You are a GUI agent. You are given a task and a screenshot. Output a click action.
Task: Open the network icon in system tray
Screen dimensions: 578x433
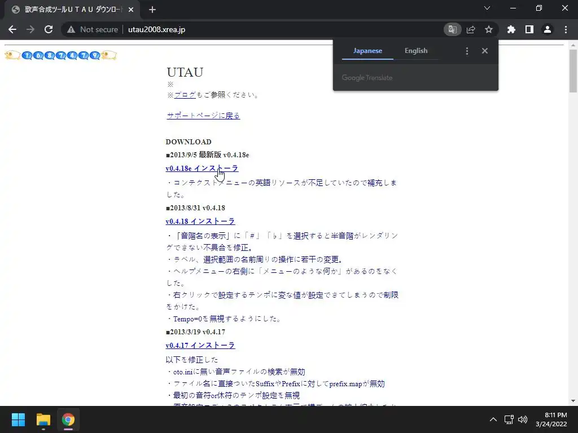click(509, 419)
